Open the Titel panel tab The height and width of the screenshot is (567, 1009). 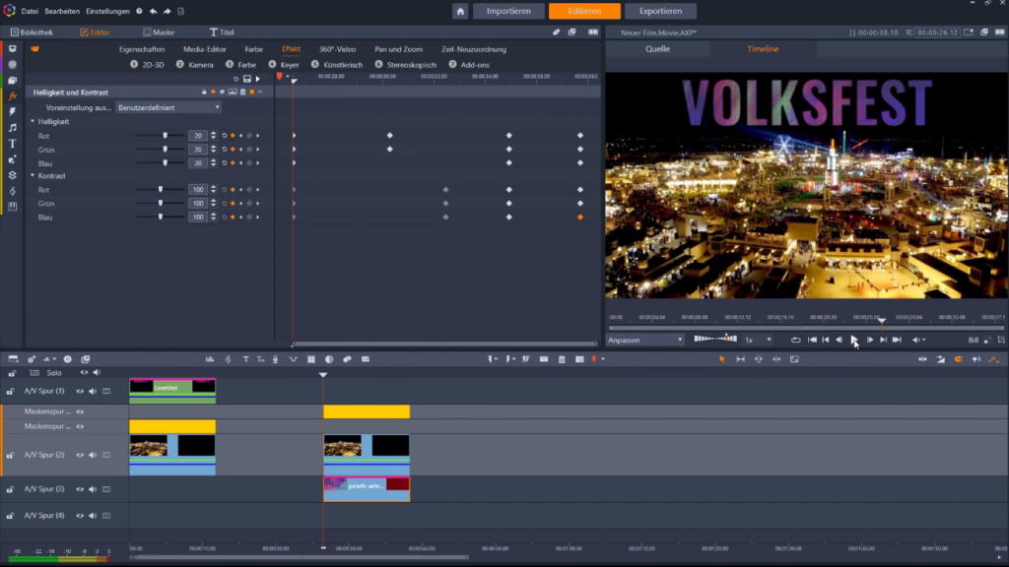[222, 32]
